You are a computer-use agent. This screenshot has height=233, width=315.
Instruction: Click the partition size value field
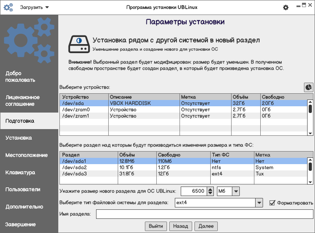pos(193,191)
